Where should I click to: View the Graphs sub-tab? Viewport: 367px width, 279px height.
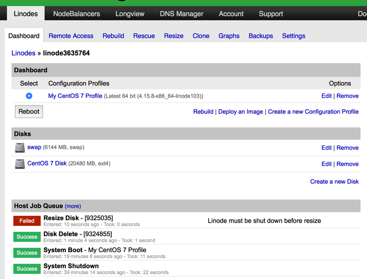point(229,36)
